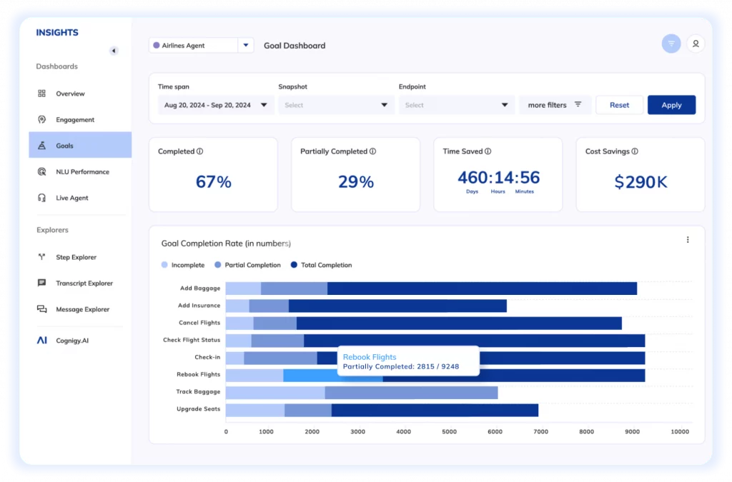The height and width of the screenshot is (482, 732).
Task: Click the filter icon near the profile avatar
Action: (671, 44)
